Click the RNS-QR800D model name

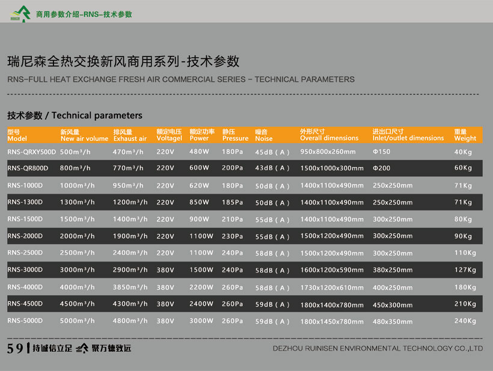point(28,168)
